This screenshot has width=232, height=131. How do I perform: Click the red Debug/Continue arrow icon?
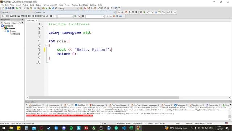click(85, 8)
